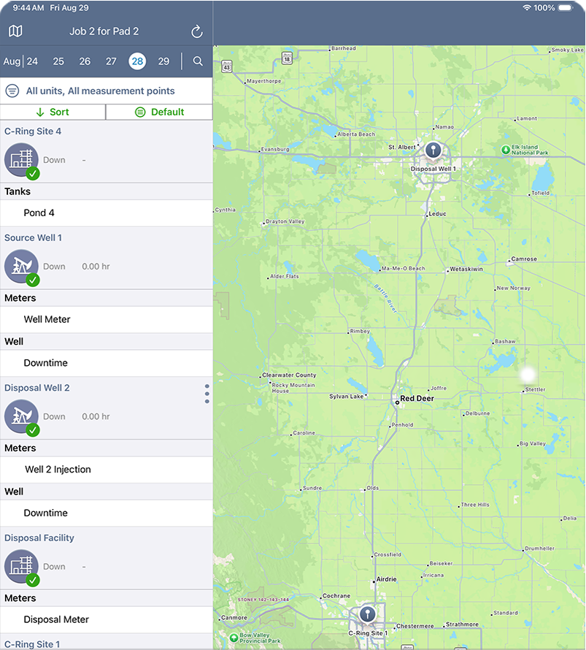
Task: Tap the Disposal Well 2 pumpjack icon
Action: 21,416
